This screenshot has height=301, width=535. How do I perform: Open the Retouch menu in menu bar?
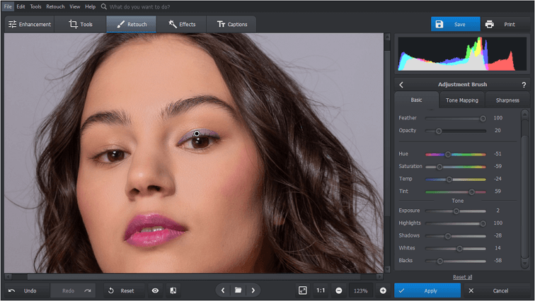(x=55, y=6)
